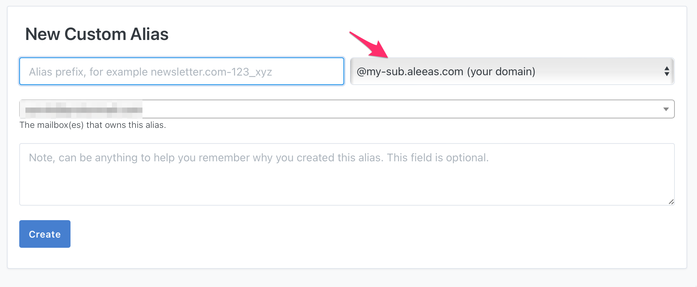Click the mailbox ownership helper text

[x=93, y=125]
